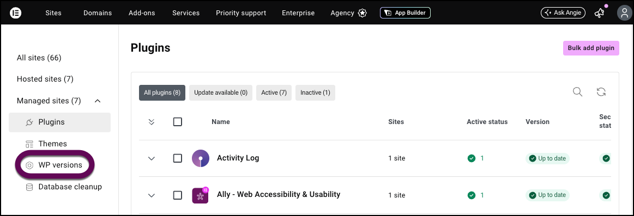Go to All sites (66)

(39, 58)
